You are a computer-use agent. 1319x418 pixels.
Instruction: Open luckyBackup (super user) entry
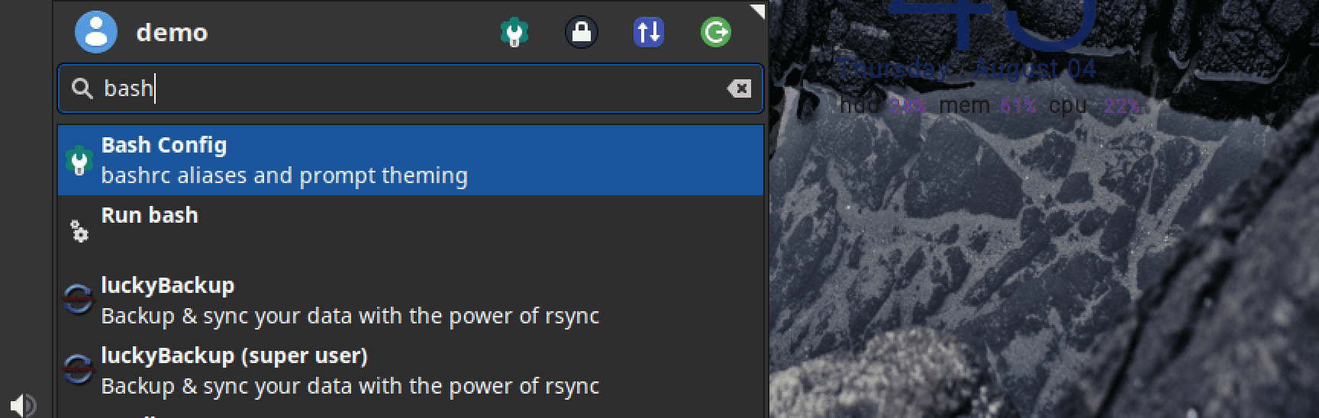(x=411, y=371)
